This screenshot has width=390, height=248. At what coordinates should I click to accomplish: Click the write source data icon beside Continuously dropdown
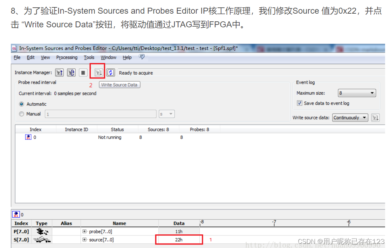(375, 118)
